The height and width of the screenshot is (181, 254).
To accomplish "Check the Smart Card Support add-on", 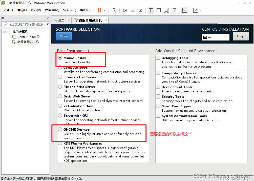I will pyautogui.click(x=158, y=106).
